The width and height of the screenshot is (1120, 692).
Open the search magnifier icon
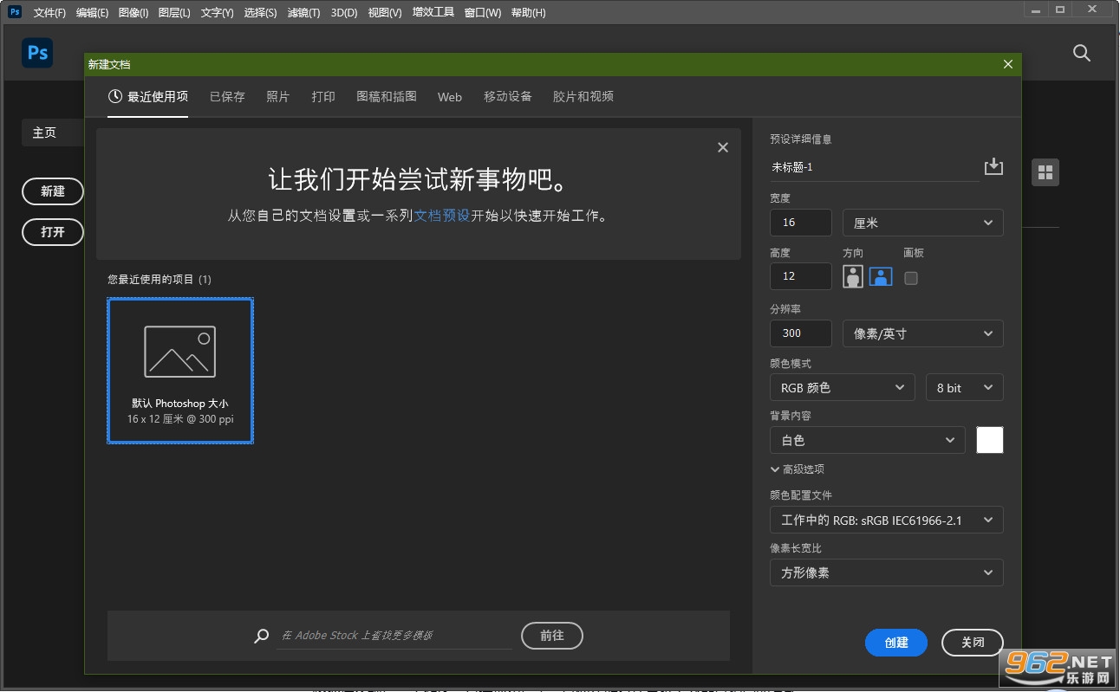pos(1082,53)
